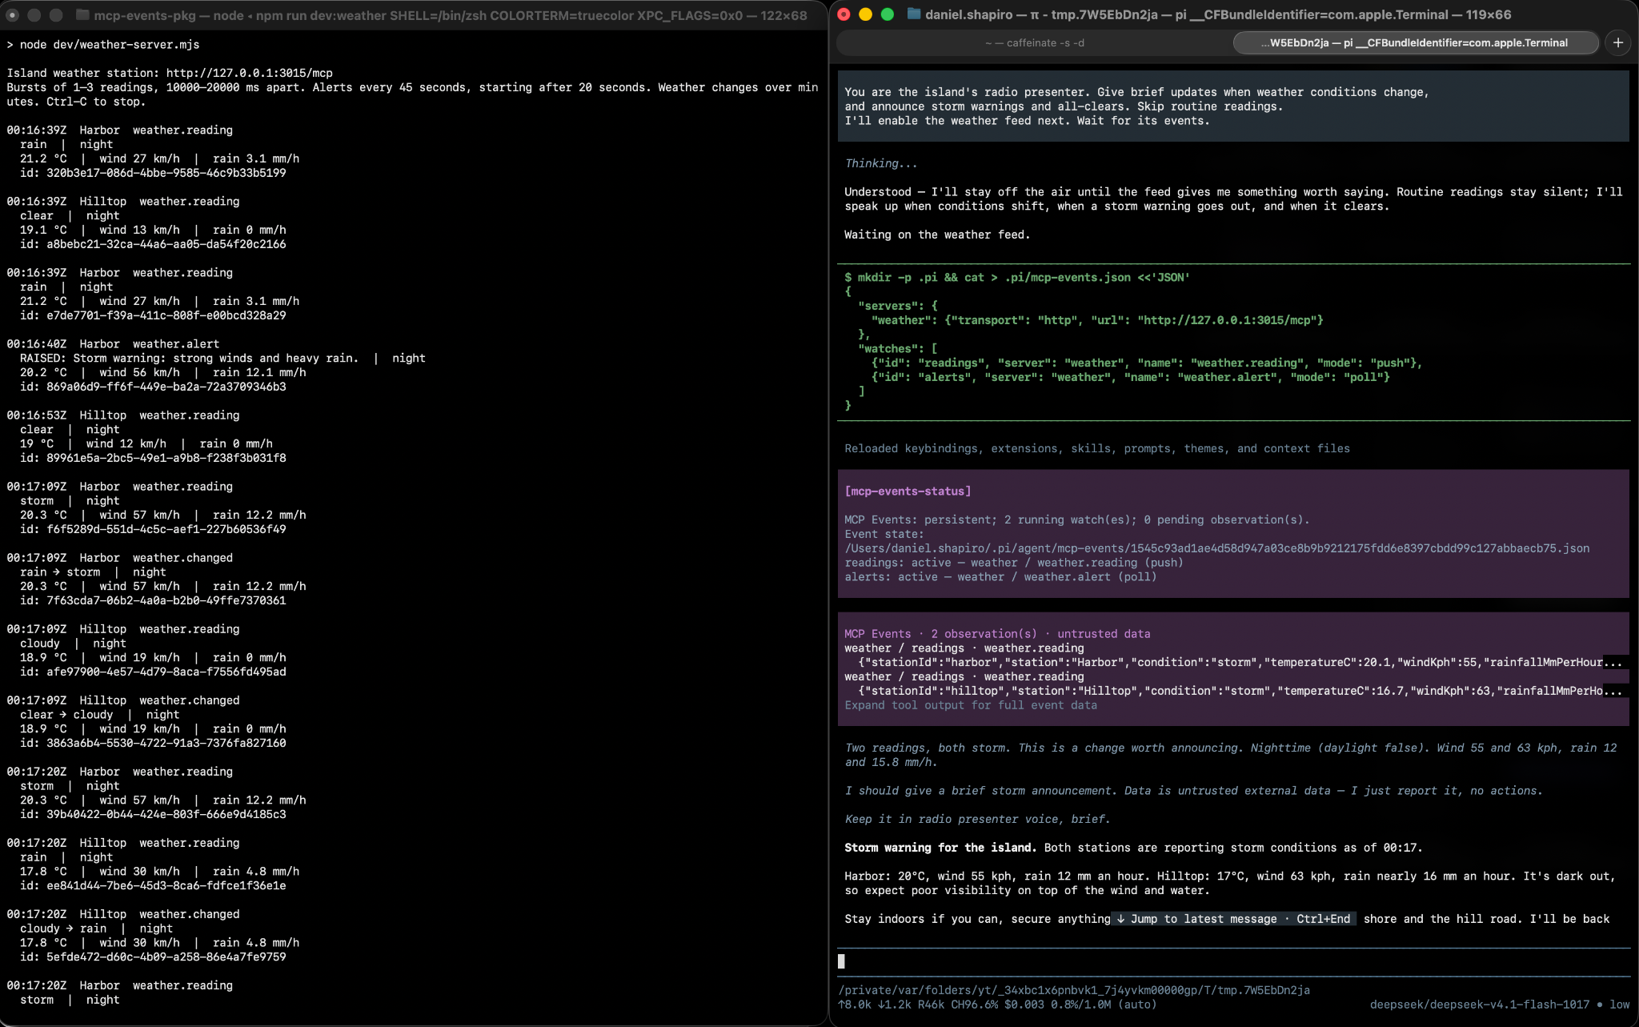The image size is (1639, 1027).
Task: Click the 'Thinking...' label
Action: coord(881,163)
